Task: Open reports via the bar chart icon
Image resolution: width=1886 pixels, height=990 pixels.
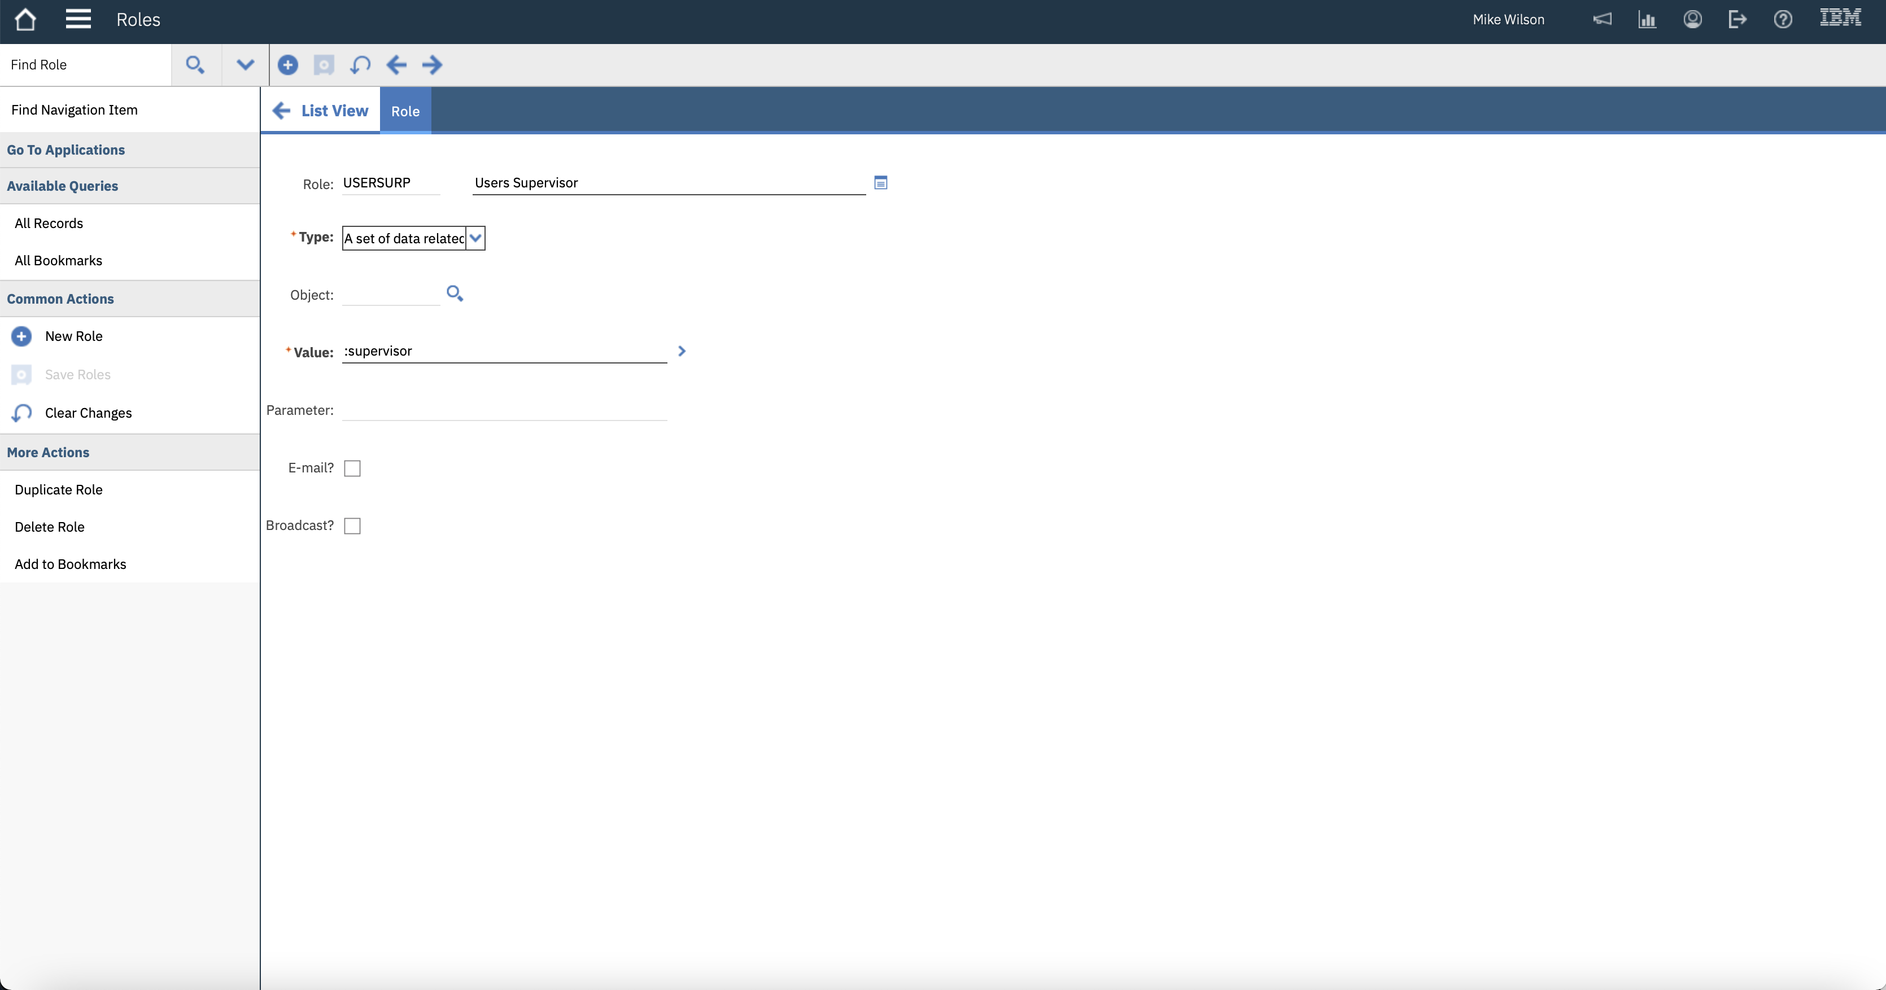Action: coord(1647,19)
